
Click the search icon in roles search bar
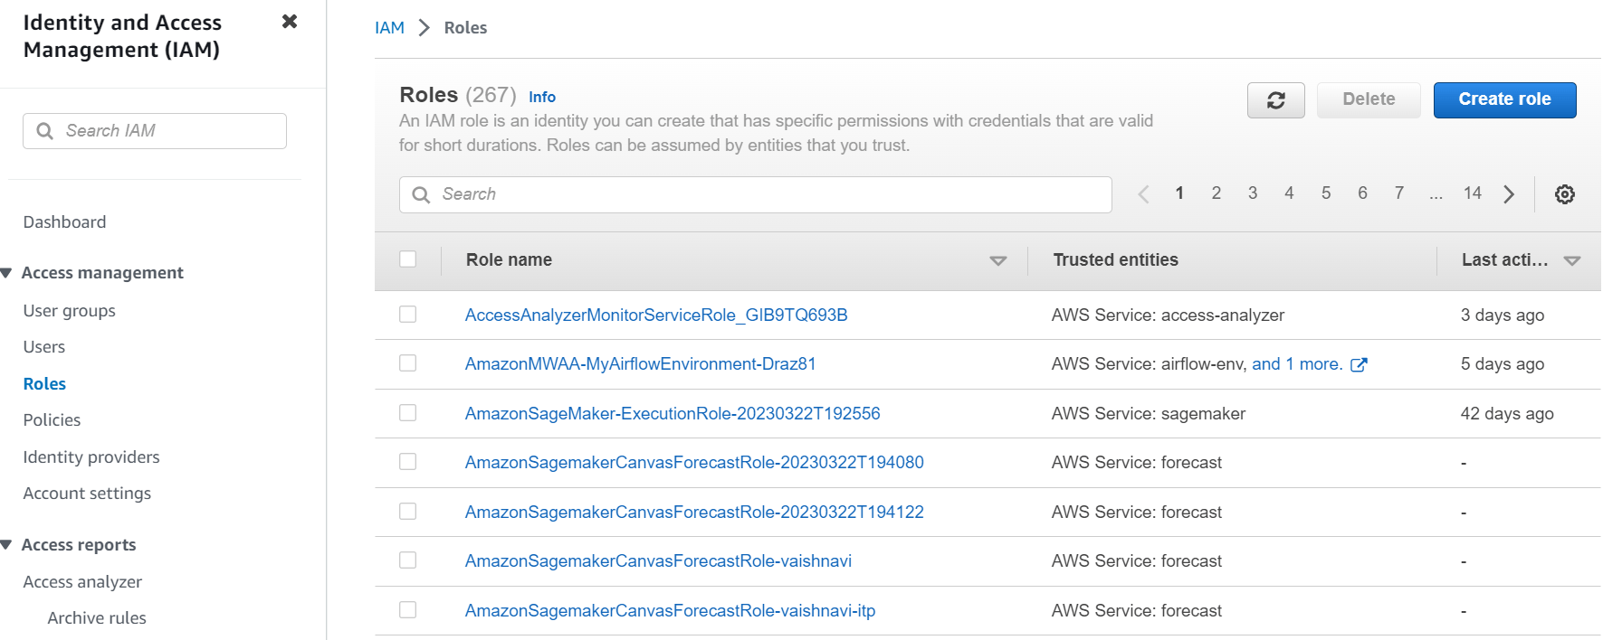[421, 194]
